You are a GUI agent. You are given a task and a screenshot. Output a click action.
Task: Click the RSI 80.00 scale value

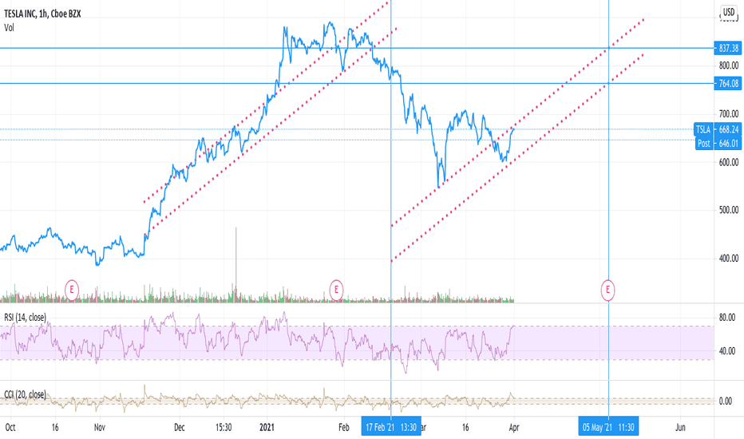727,318
